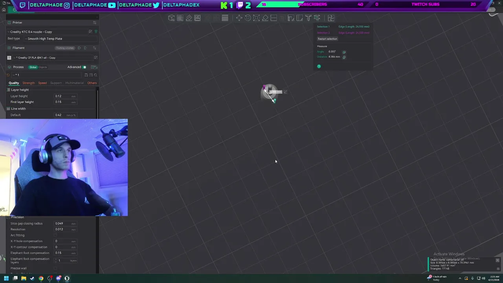Viewport: 503px width, 283px height.
Task: Open the Variable layer height tool
Action: (225, 18)
